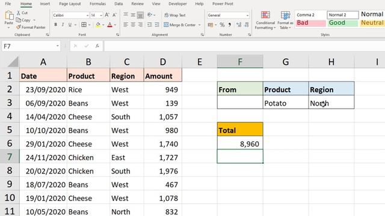Decrease decimal places
The height and width of the screenshot is (216, 385).
(247, 25)
